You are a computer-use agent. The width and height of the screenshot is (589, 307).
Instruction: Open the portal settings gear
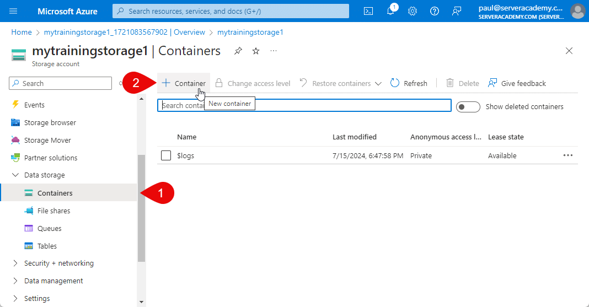[413, 11]
